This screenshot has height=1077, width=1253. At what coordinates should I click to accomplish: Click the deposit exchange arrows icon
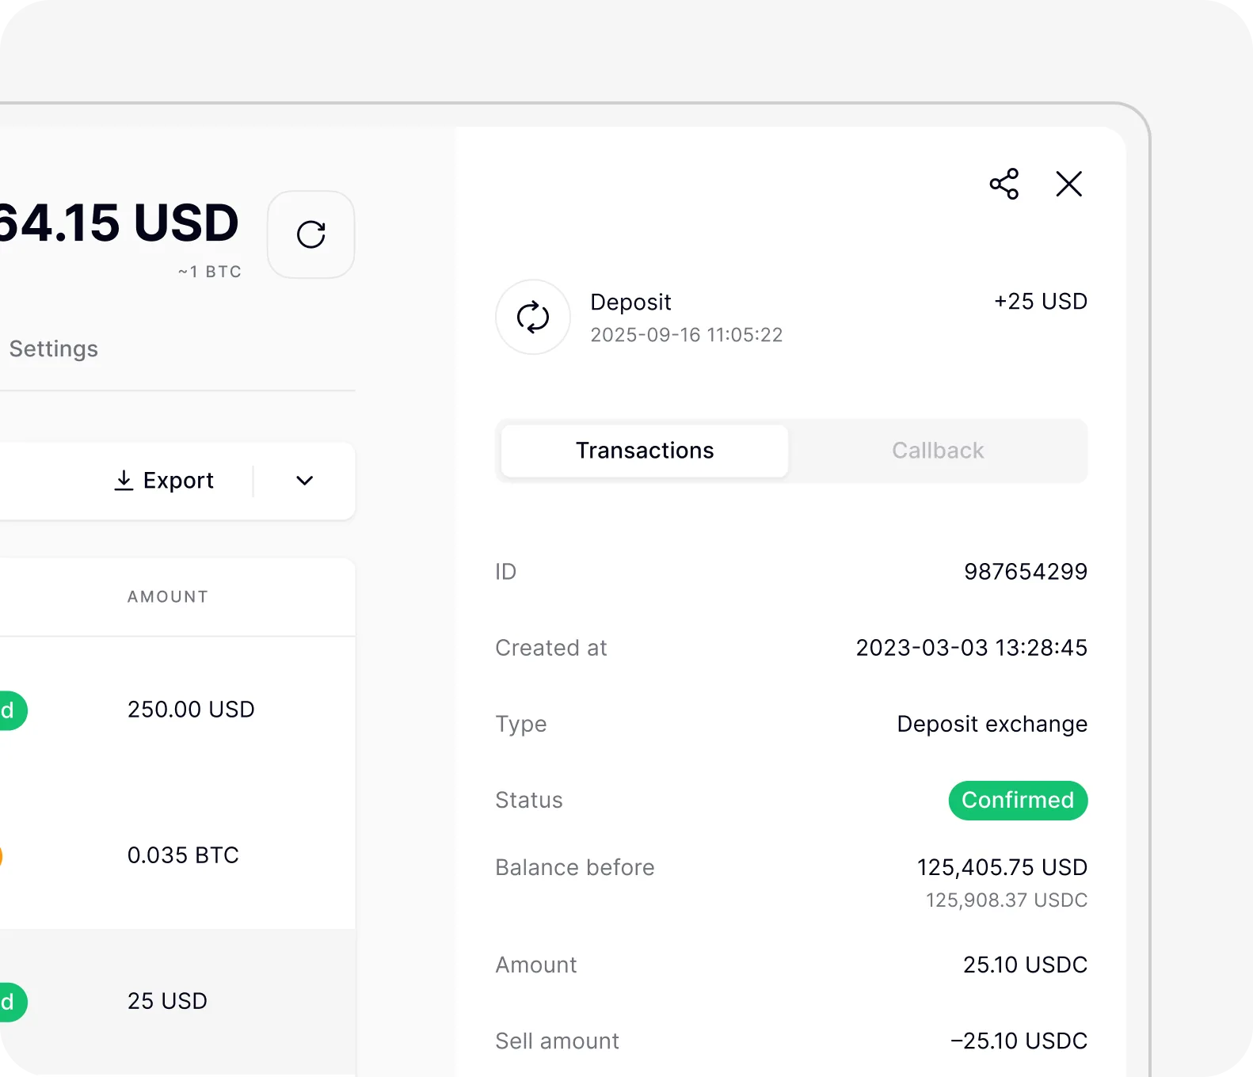[533, 317]
